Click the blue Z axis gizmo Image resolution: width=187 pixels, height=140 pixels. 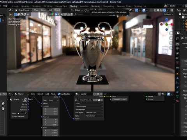166,19
